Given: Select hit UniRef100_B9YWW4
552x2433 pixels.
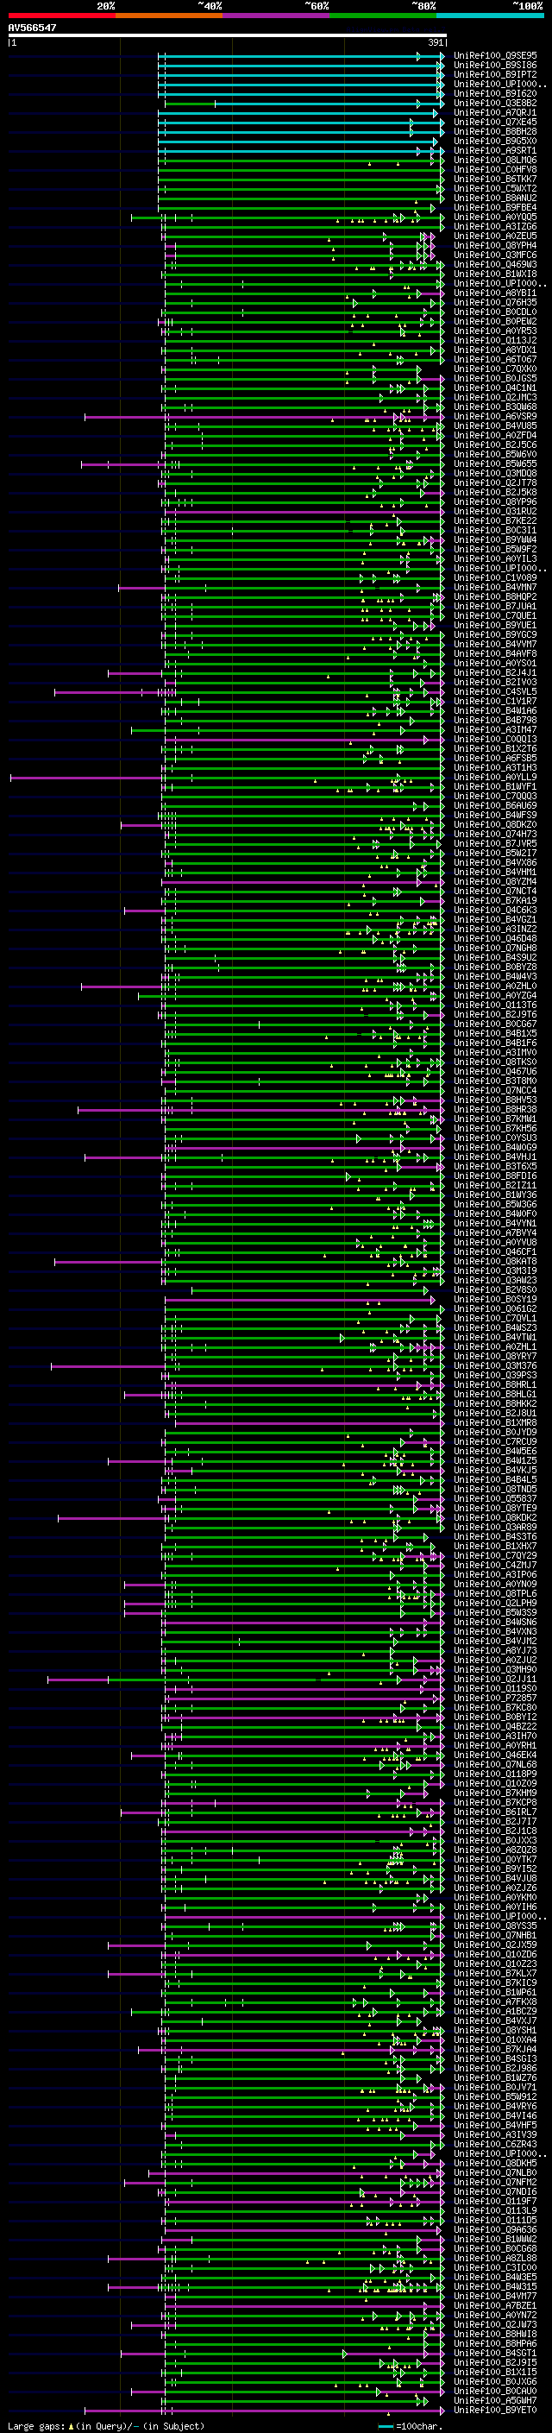Looking at the screenshot, I should (x=495, y=539).
